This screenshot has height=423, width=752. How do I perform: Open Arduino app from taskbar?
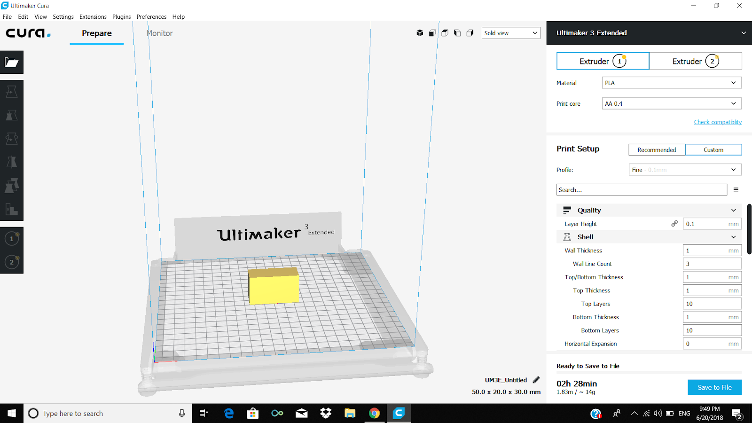277,413
